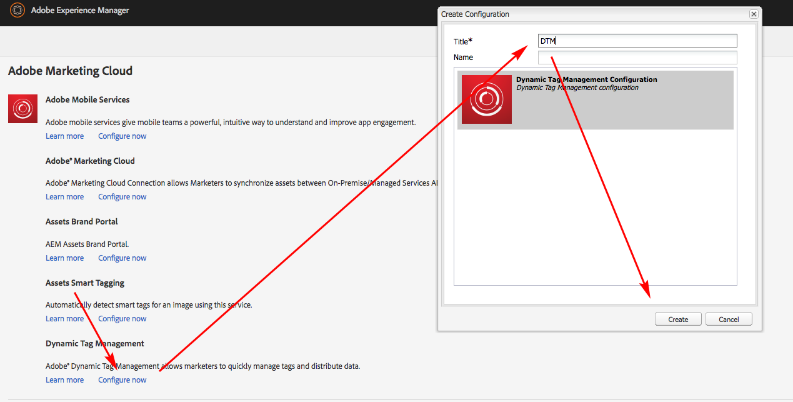The image size is (793, 402).
Task: Open Learn more under Dynamic Tag Management
Action: tap(64, 380)
